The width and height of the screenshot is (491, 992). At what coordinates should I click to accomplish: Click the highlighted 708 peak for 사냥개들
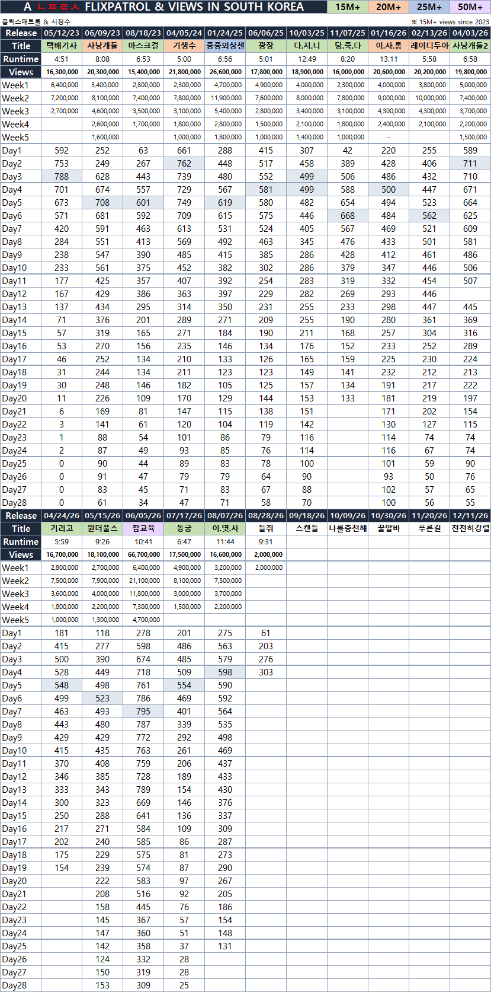coord(102,202)
